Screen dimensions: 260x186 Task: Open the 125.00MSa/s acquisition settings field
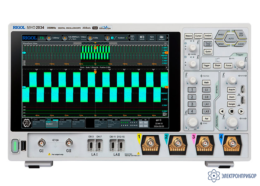pos(77,38)
